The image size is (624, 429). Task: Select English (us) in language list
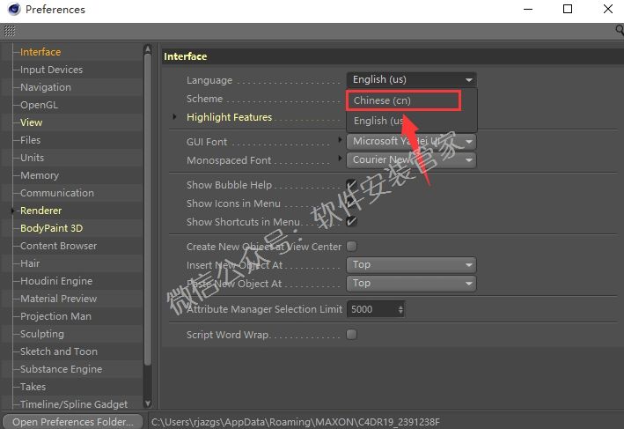click(380, 121)
